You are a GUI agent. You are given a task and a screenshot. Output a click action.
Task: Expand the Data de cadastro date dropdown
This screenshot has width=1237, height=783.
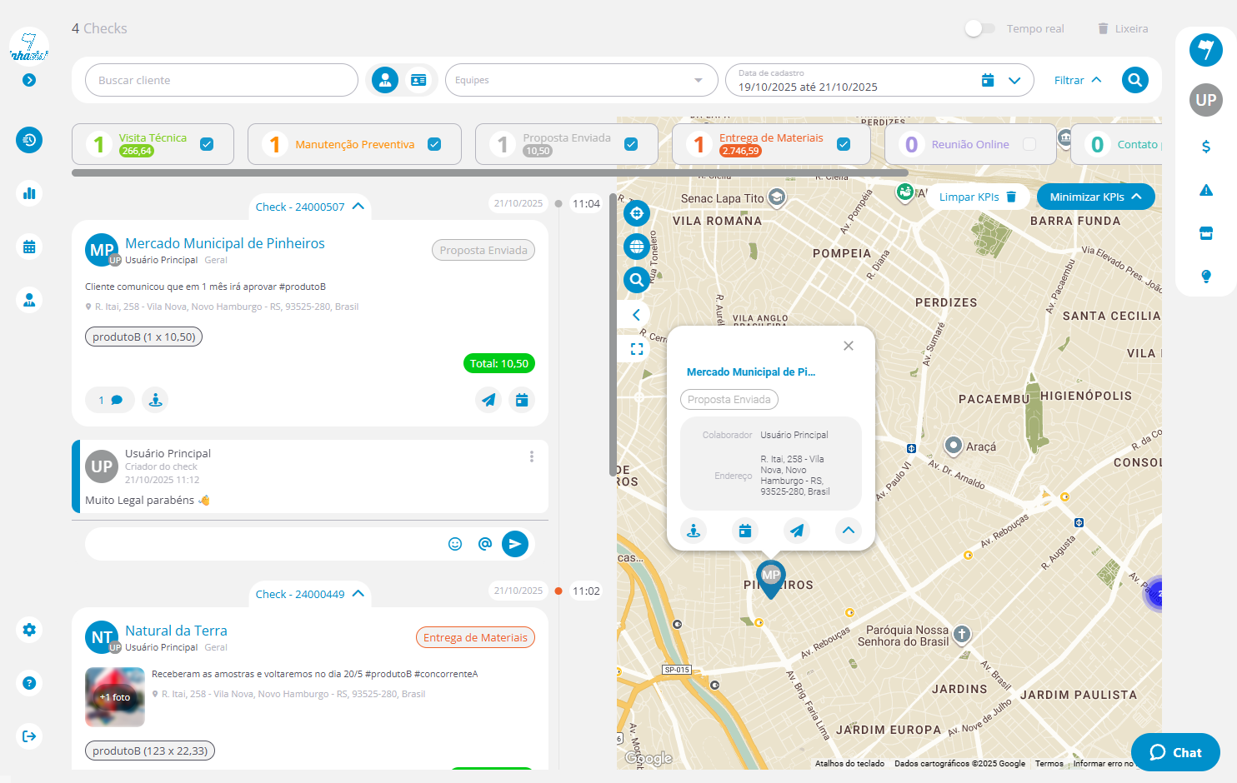click(x=1014, y=81)
